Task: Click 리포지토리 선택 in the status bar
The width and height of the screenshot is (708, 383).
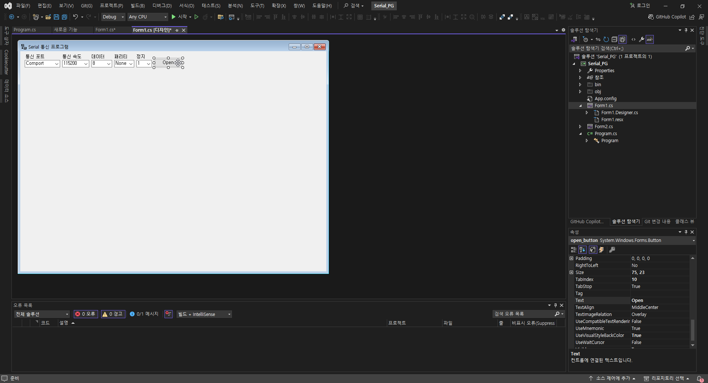Action: point(667,379)
